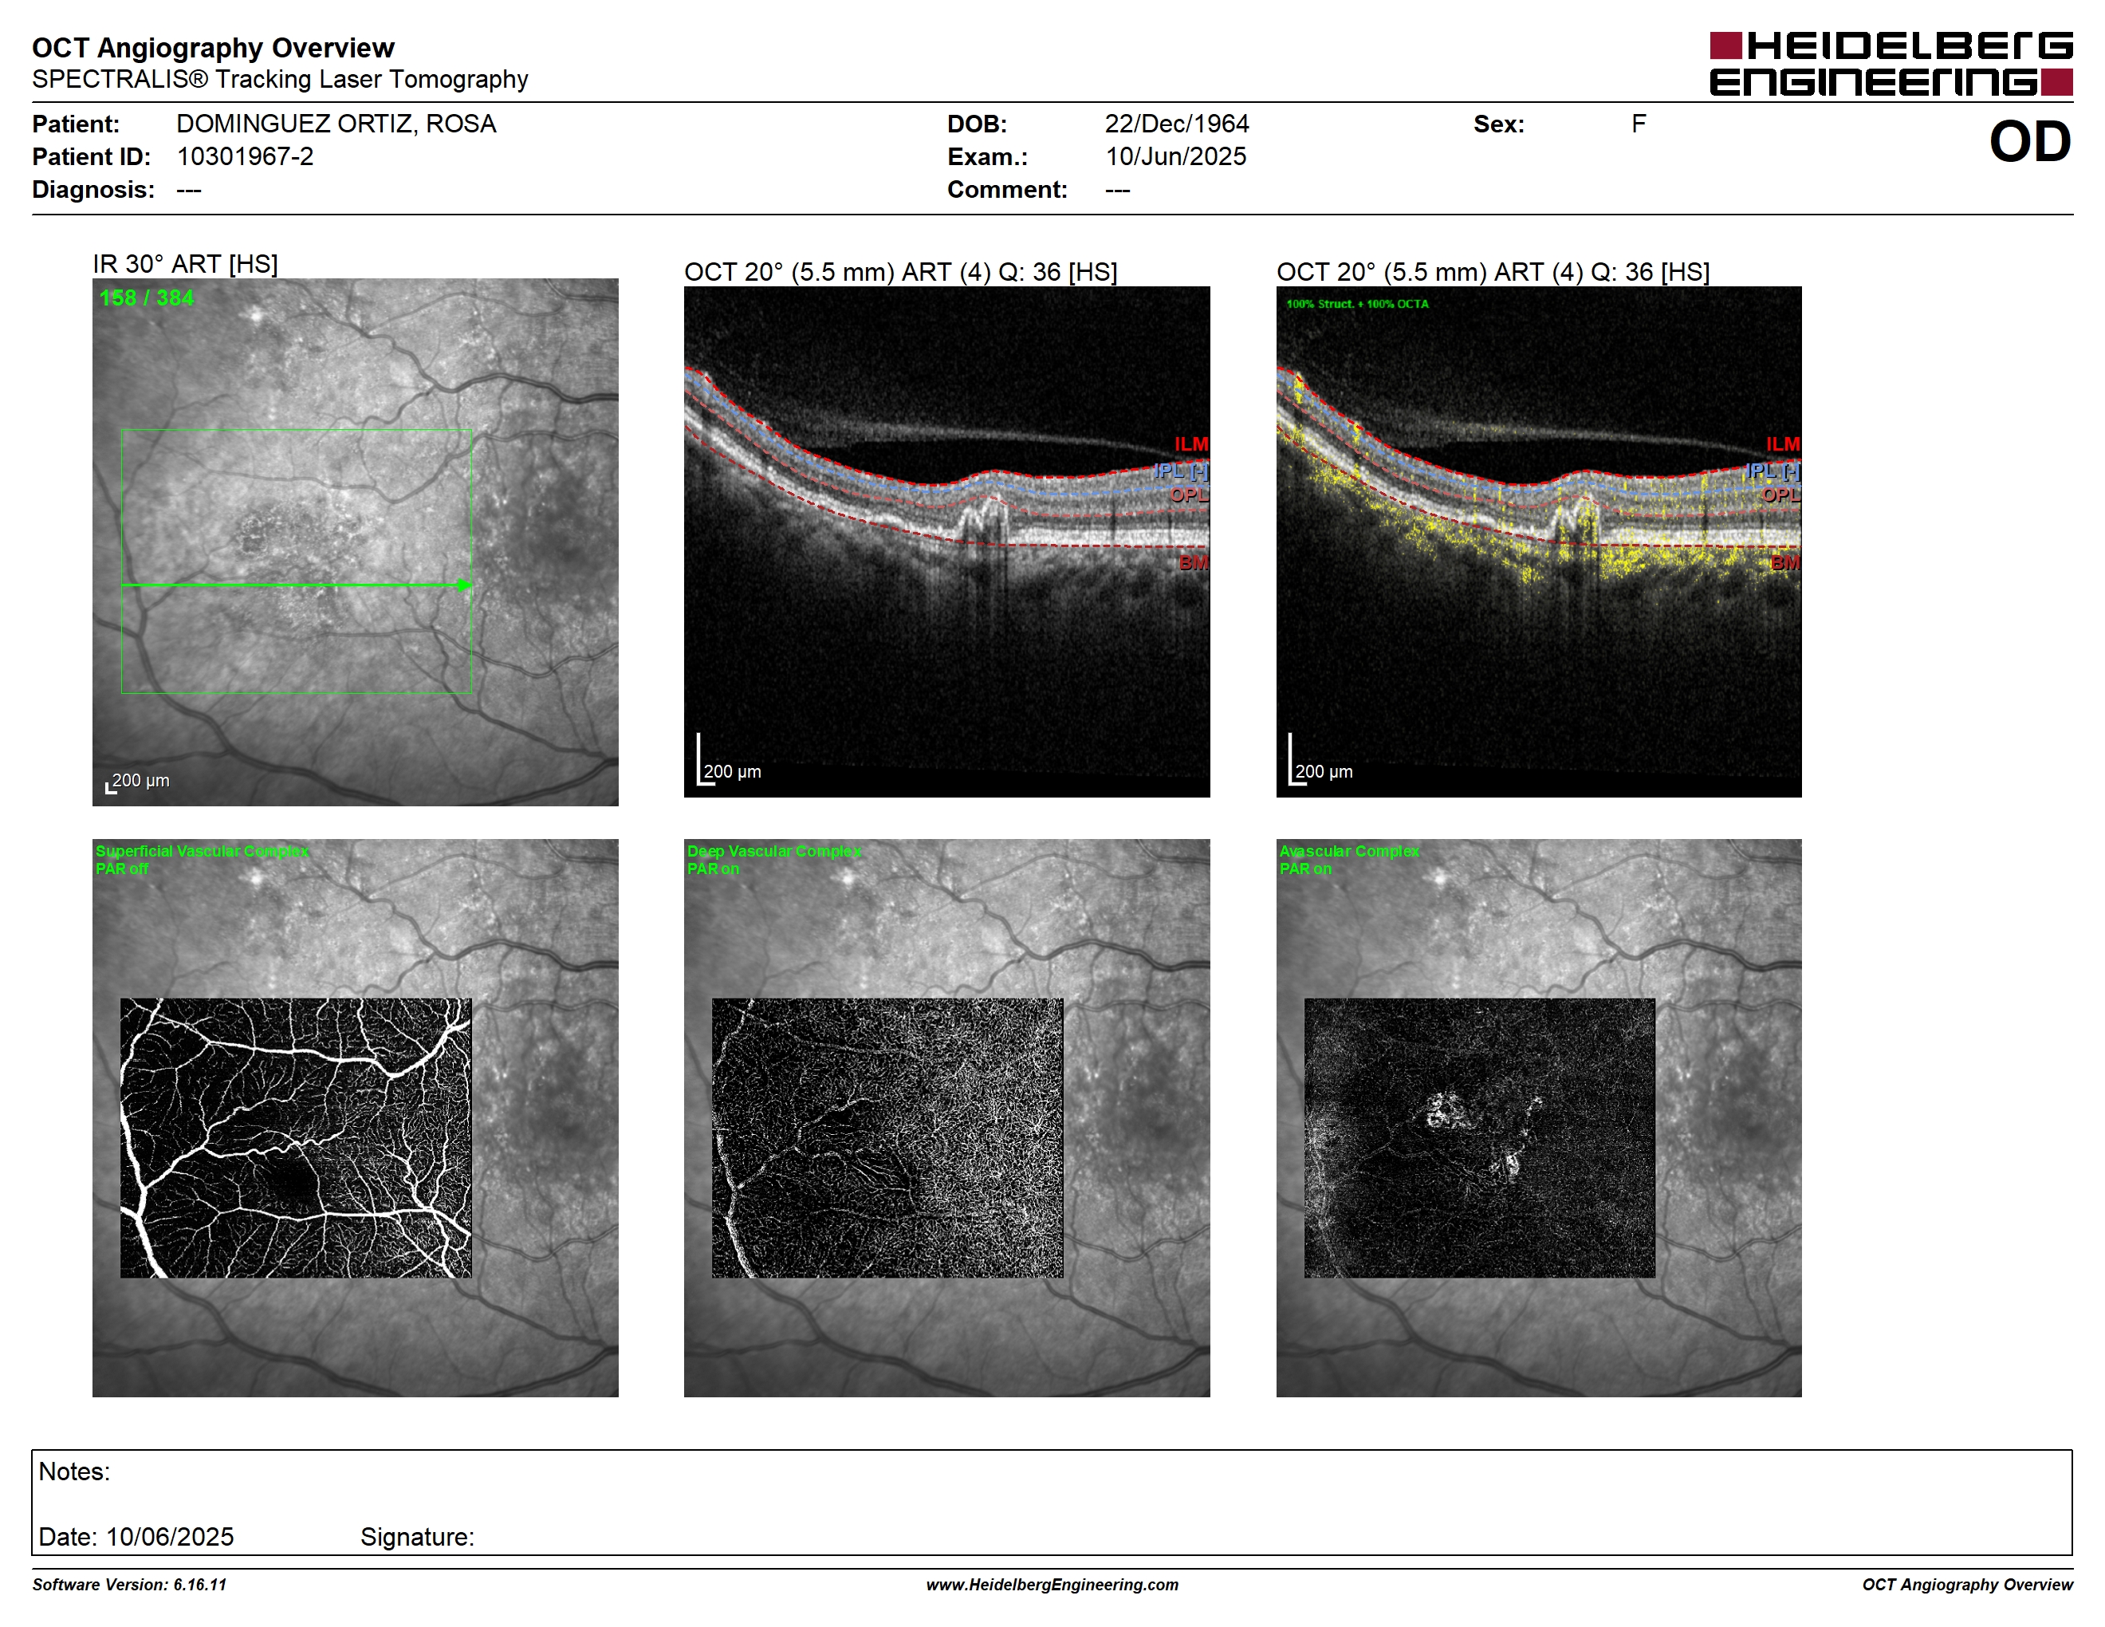Image resolution: width=2105 pixels, height=1627 pixels.
Task: Click the 'Superficial Vascular Complex' label
Action: 202,851
